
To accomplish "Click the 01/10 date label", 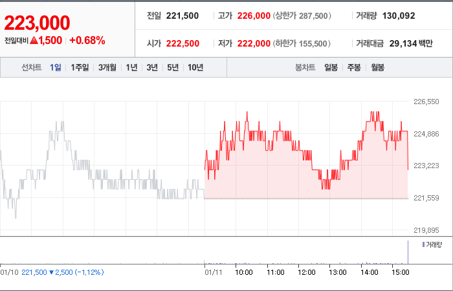I will point(9,272).
